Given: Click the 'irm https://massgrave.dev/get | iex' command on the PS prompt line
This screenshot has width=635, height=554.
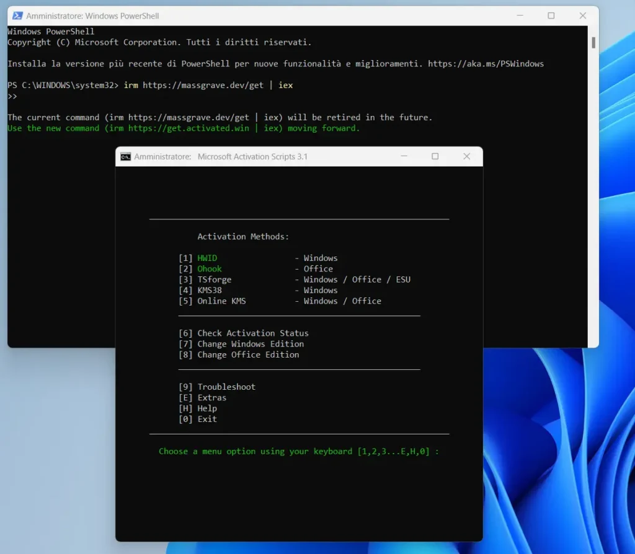Looking at the screenshot, I should (208, 85).
